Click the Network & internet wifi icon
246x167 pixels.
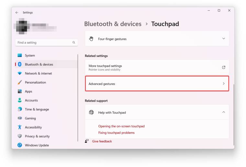[20, 73]
